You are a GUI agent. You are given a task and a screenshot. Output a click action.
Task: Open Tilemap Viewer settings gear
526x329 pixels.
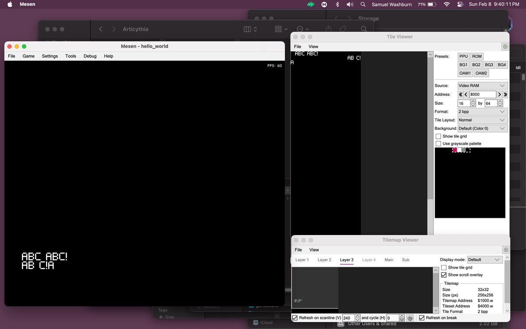coord(506,250)
